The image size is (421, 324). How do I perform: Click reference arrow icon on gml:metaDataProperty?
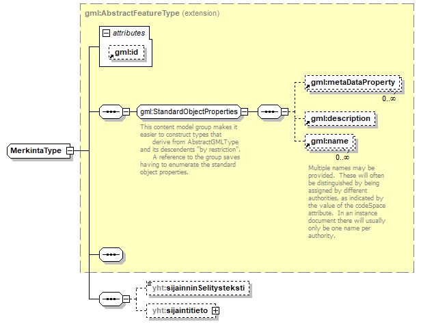308,87
